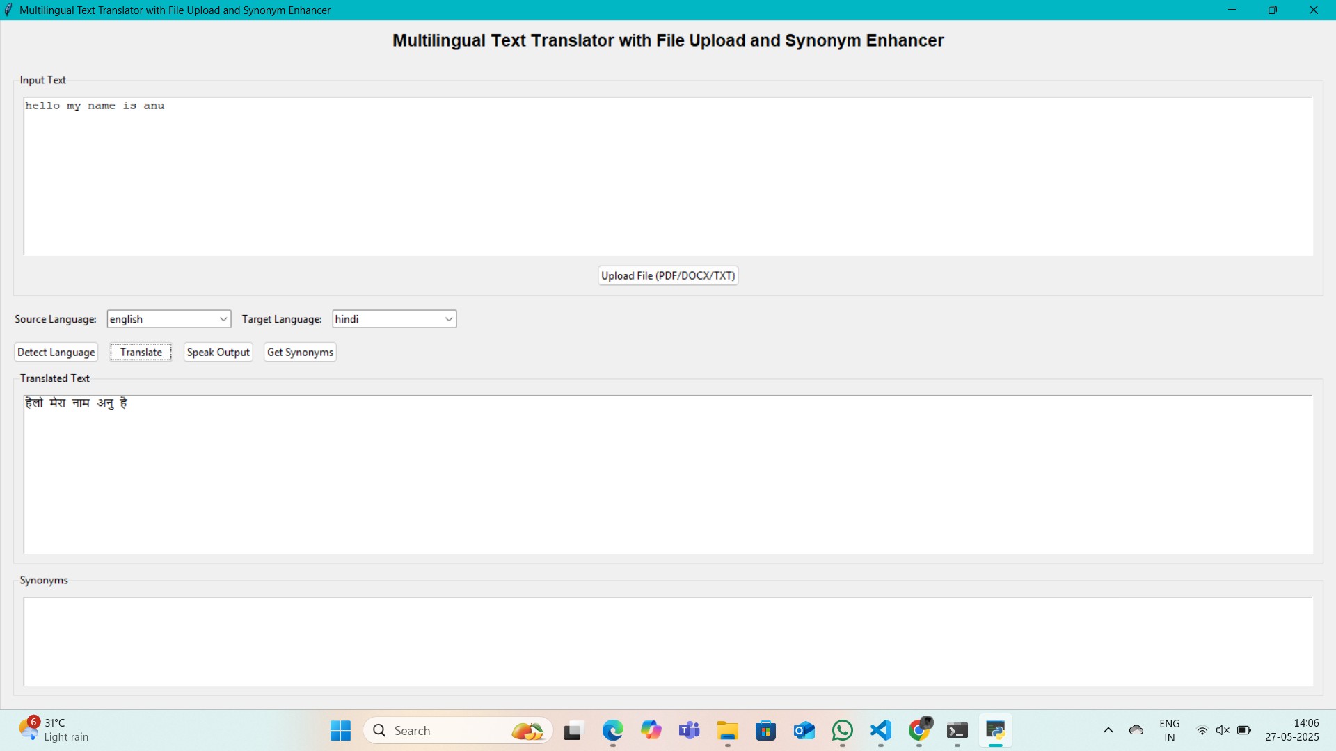Image resolution: width=1336 pixels, height=751 pixels.
Task: Switch to Visual Studio Code icon
Action: (x=881, y=730)
